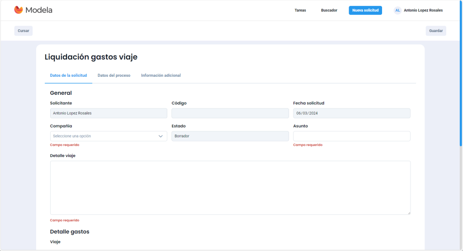Click the Solicitante field
Screen dimensions: 463x251
pyautogui.click(x=109, y=113)
